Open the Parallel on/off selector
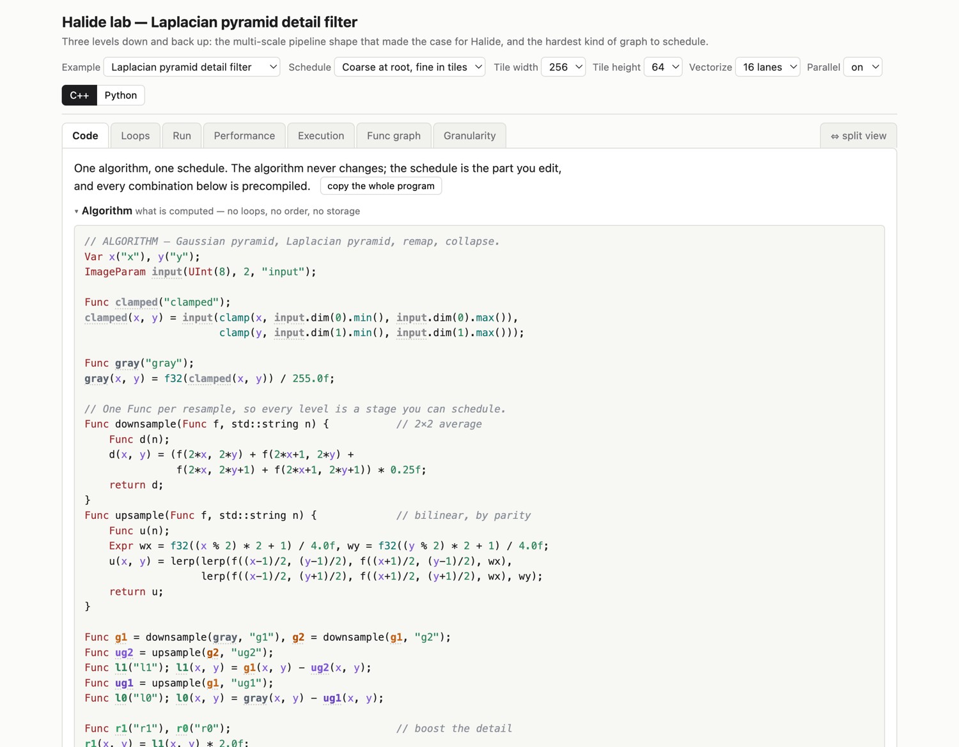 click(x=862, y=67)
